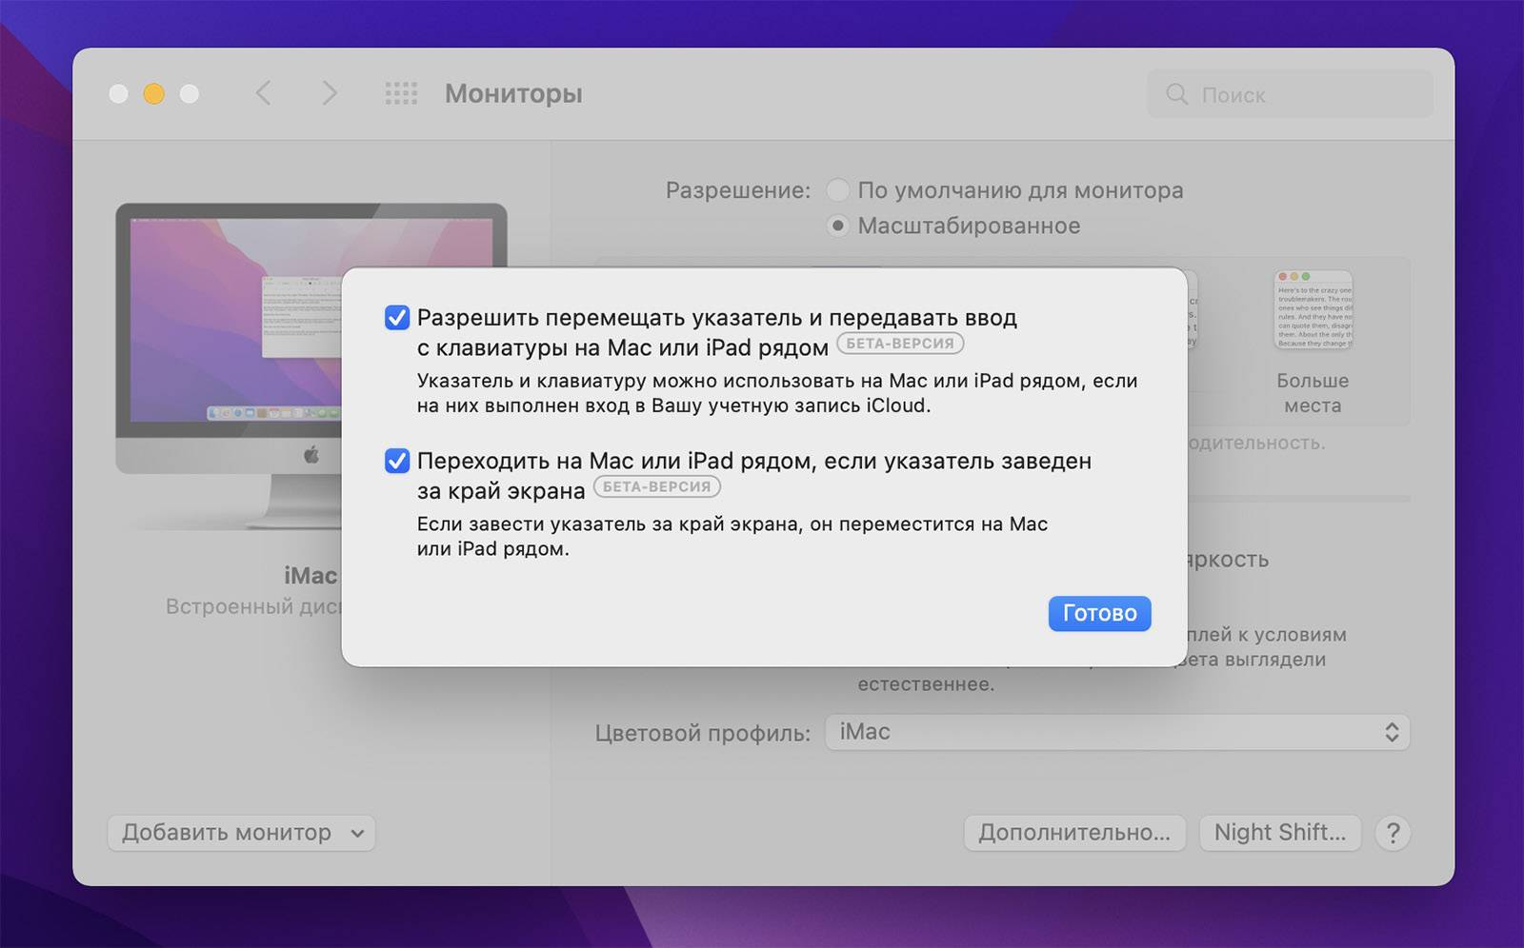Focus the 'Поиск' search field

click(x=1290, y=94)
